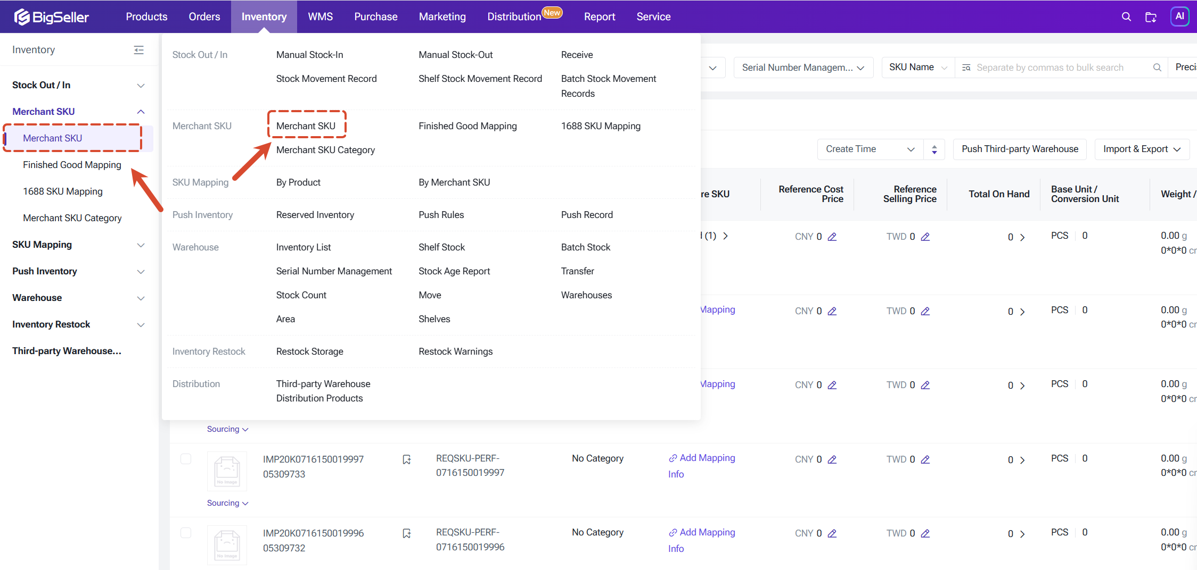Select Serial Number Management in the mega menu
The image size is (1197, 570).
pos(334,271)
